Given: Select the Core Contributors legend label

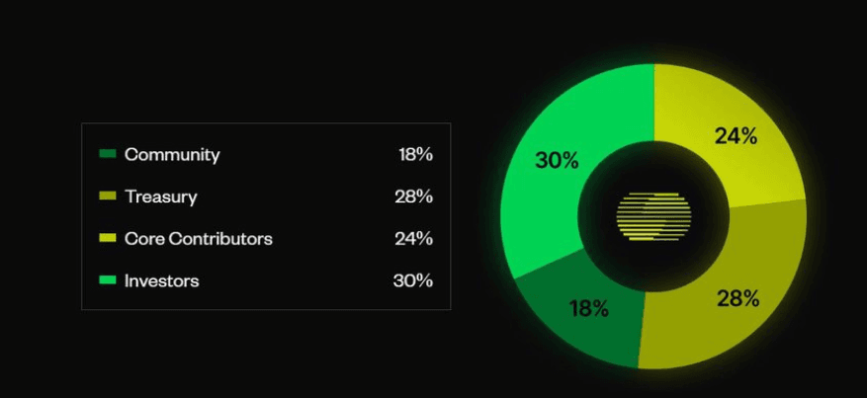Looking at the screenshot, I should [199, 239].
